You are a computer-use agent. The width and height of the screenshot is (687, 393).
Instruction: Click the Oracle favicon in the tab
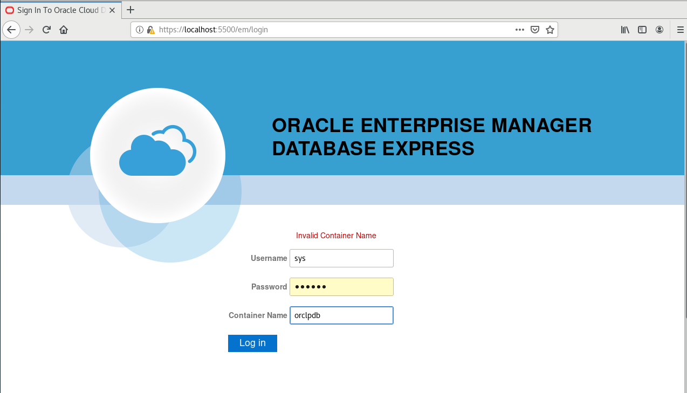coord(10,10)
